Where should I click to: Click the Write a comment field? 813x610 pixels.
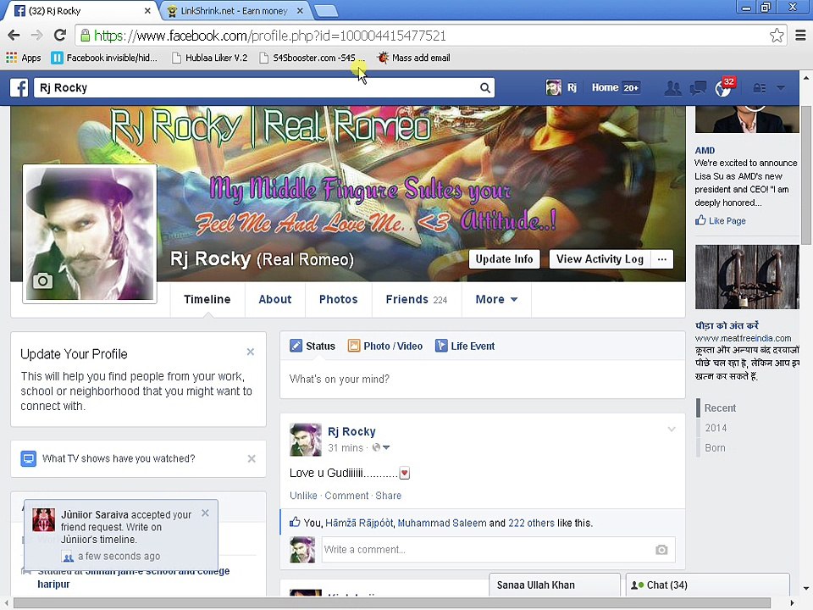pos(497,550)
